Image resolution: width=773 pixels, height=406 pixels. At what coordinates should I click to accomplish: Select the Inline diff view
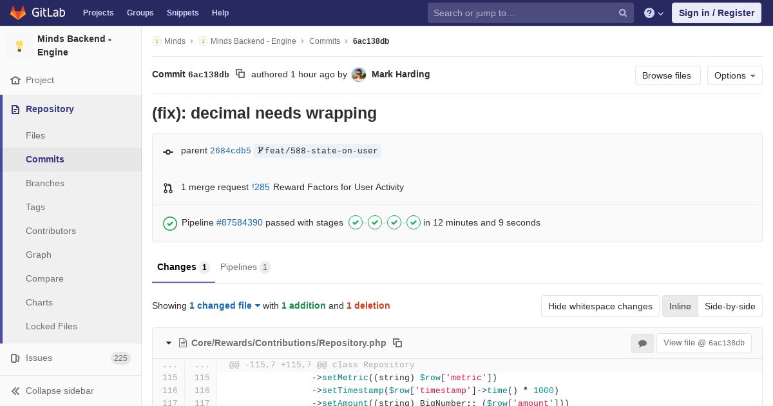680,306
